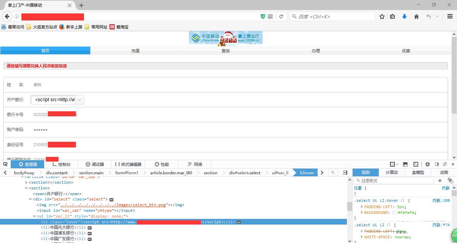The height and width of the screenshot is (243, 457).
Task: Select body#wap in breadcrumb
Action: (24, 173)
